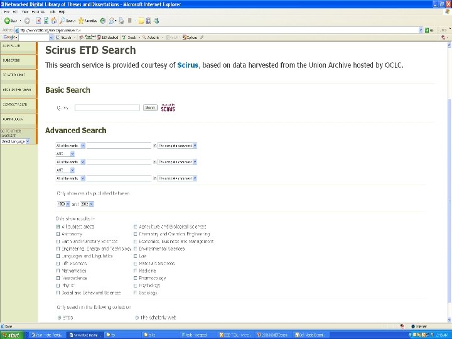The height and width of the screenshot is (339, 452).
Task: Check the Mathematics checkbox
Action: pos(58,271)
